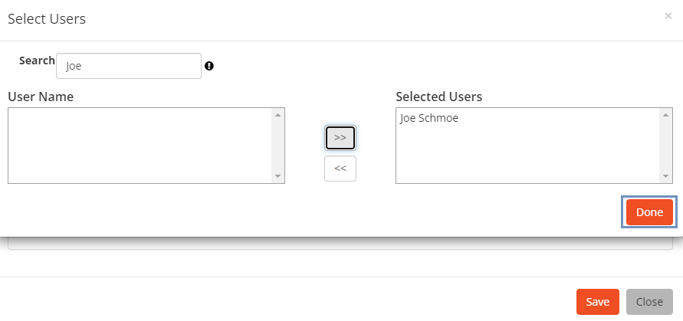Remove selected user with << button
The width and height of the screenshot is (683, 321).
(340, 168)
